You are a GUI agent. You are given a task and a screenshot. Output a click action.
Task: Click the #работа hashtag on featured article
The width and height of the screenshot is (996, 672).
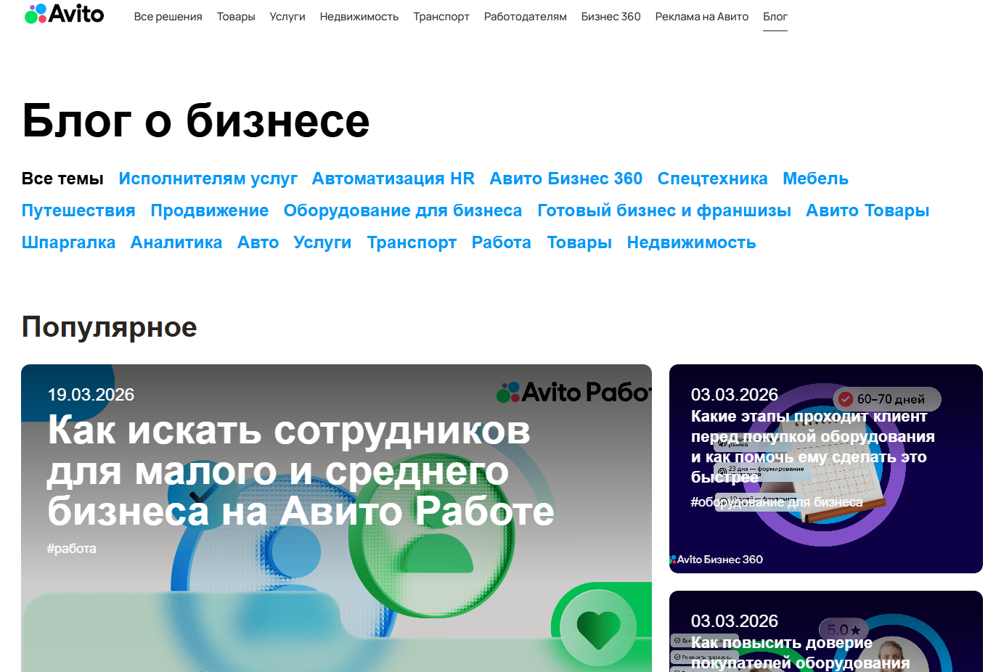[71, 549]
